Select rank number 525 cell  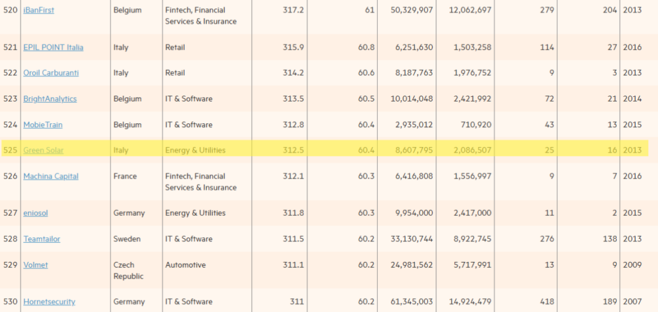coord(10,150)
